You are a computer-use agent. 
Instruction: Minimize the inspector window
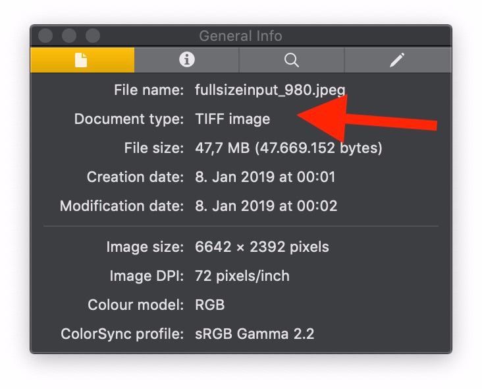click(69, 36)
